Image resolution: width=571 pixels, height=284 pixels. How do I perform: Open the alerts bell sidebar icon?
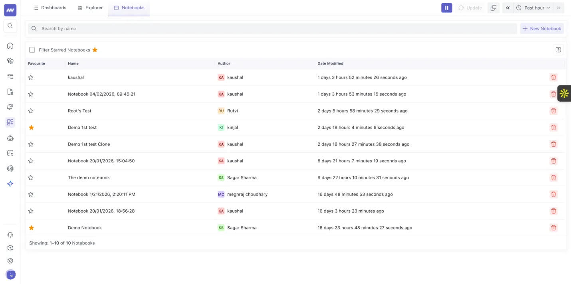click(x=10, y=107)
